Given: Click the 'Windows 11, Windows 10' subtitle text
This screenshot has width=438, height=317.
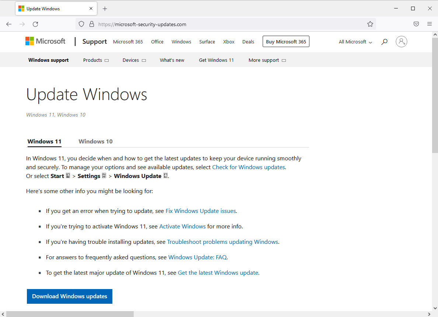Looking at the screenshot, I should (56, 115).
